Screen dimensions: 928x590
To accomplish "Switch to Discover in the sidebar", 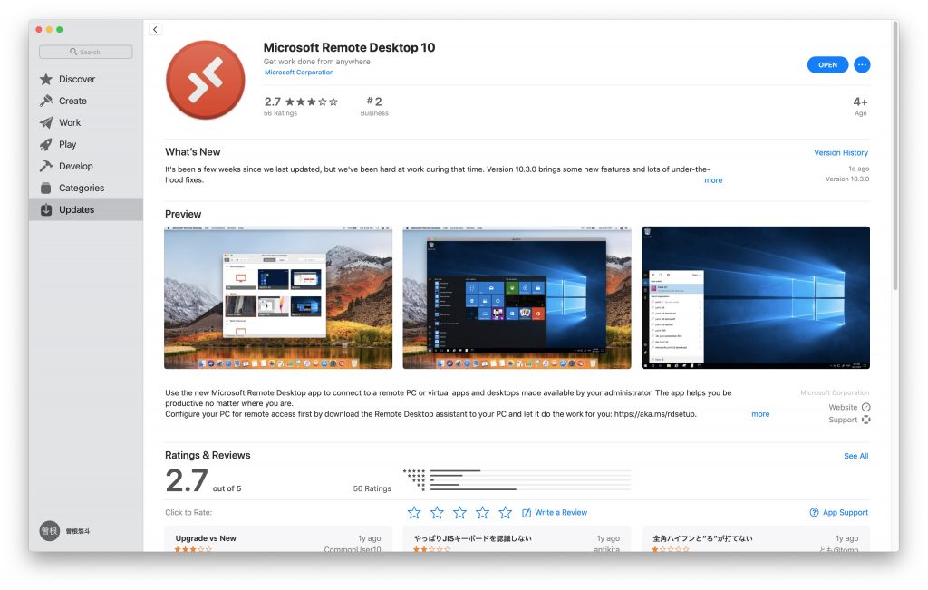I will tap(86, 79).
